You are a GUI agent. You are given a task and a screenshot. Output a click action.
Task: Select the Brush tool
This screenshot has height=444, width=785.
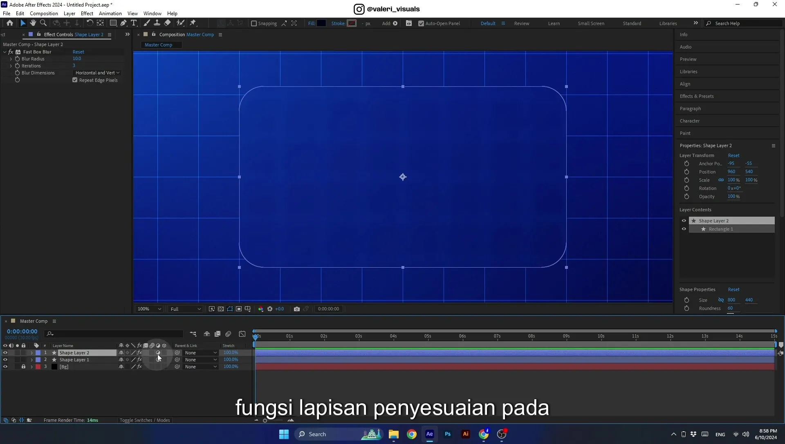pyautogui.click(x=147, y=23)
